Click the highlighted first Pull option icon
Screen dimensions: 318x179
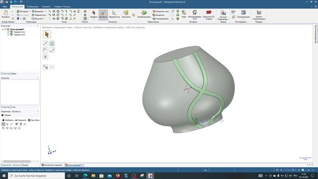3,124
